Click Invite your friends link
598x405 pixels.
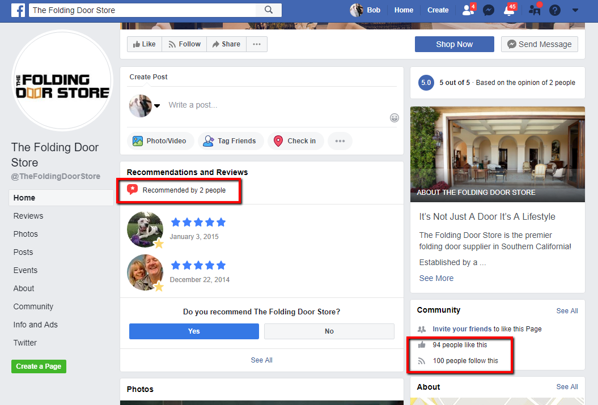coord(462,329)
